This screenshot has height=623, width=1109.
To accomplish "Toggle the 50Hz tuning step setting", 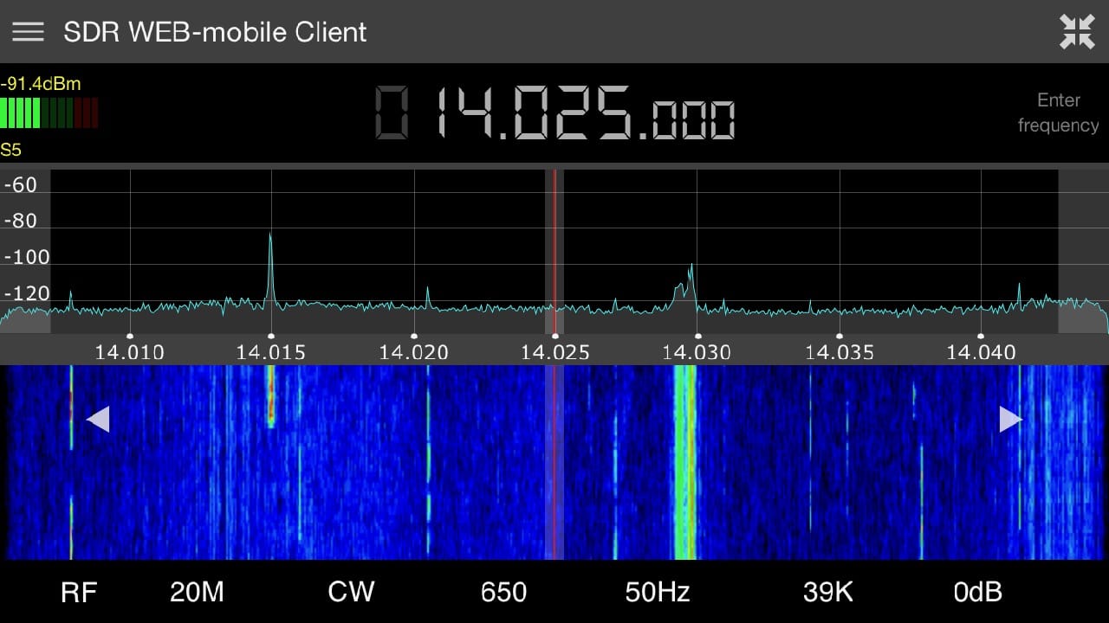I will pos(657,592).
